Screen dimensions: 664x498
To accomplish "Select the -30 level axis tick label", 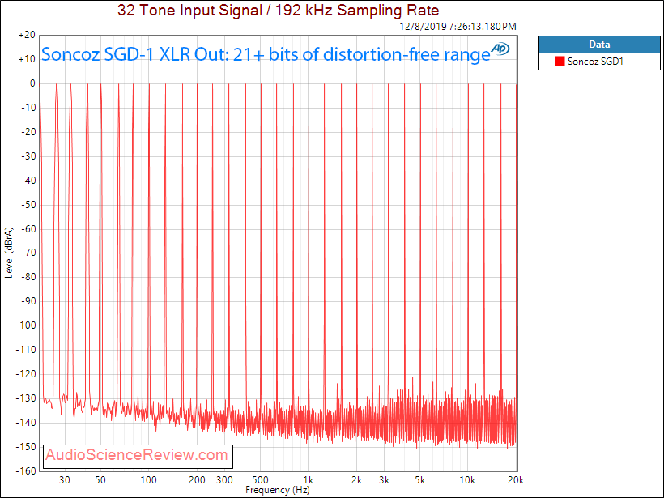I will point(28,156).
